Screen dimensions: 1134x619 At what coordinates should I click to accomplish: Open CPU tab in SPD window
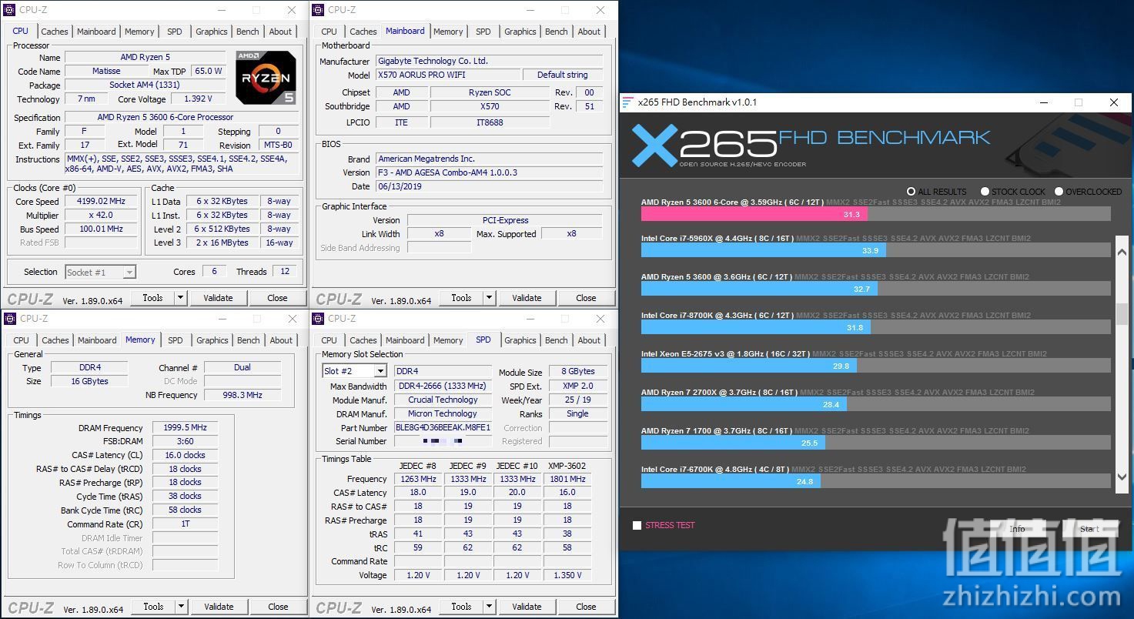click(329, 340)
